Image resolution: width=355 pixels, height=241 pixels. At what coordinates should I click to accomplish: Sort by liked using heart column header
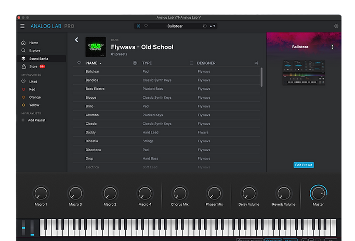coord(79,63)
